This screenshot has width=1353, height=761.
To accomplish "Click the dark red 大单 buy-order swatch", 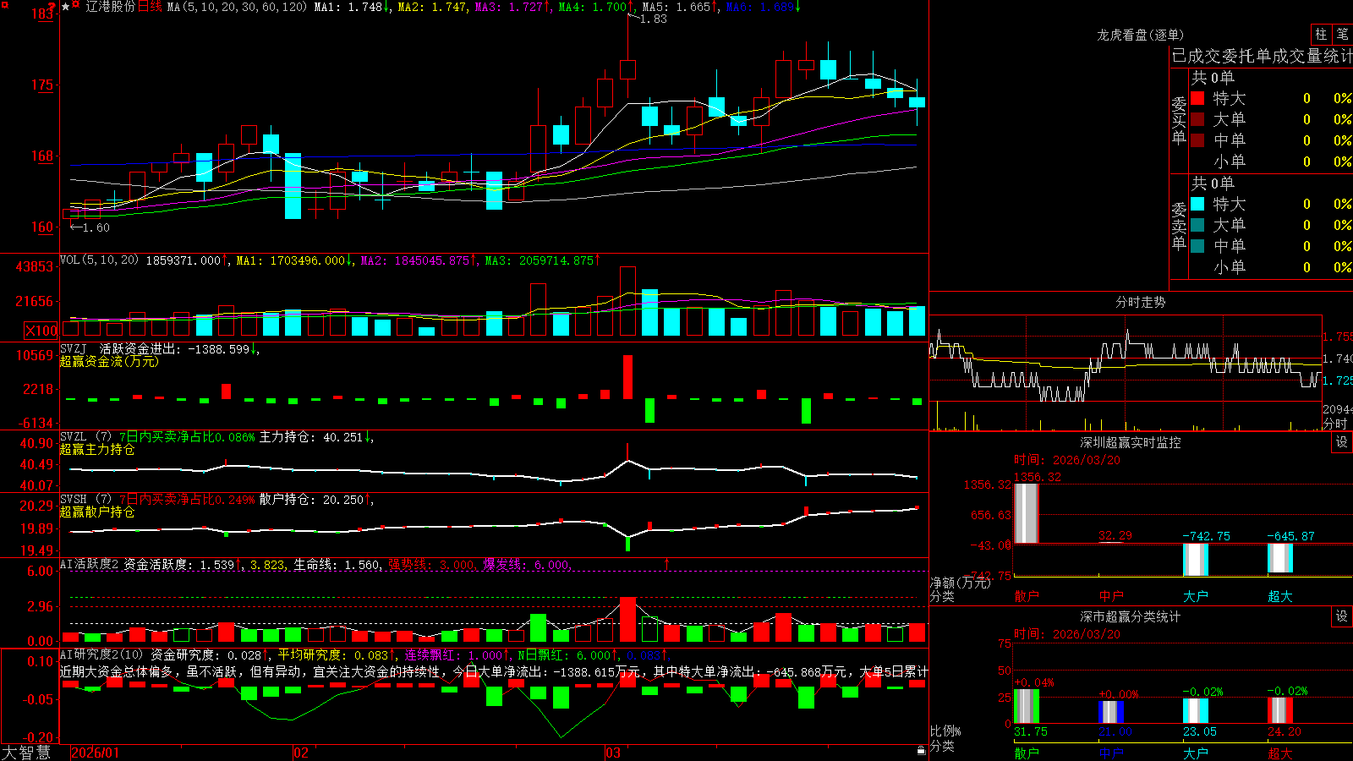I will 1197,119.
